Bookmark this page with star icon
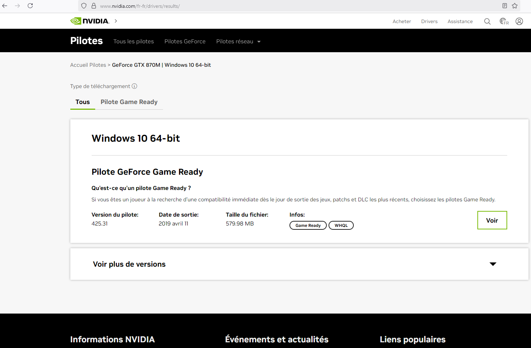The image size is (531, 348). point(515,6)
